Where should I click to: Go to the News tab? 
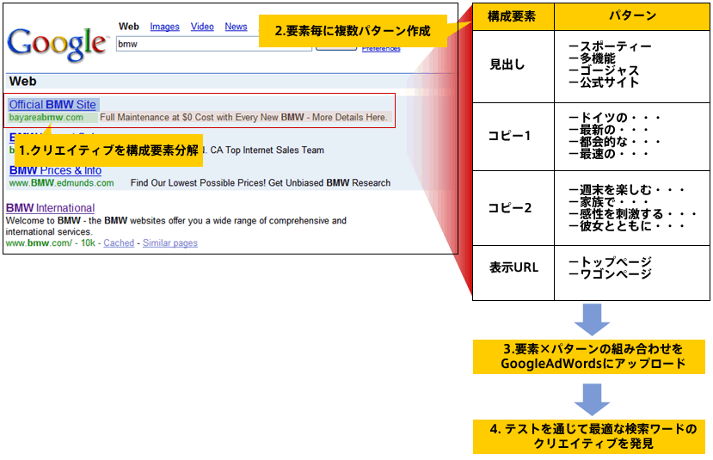[236, 27]
